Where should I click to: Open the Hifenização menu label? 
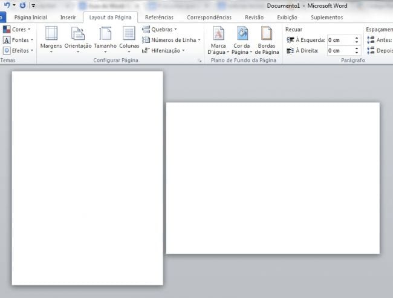pos(166,50)
